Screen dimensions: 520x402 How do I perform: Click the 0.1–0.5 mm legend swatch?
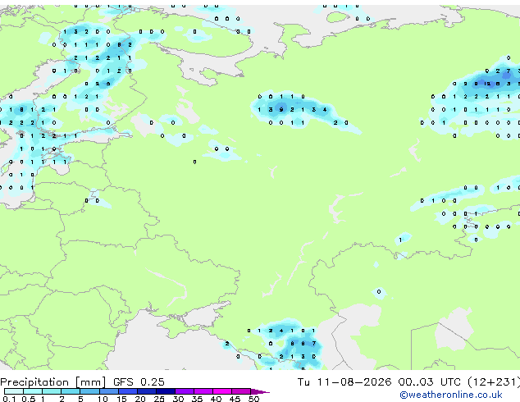14,391
